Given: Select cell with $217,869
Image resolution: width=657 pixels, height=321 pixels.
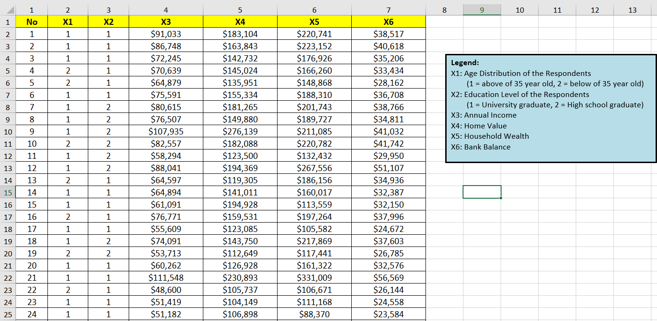Looking at the screenshot, I should click(x=314, y=241).
